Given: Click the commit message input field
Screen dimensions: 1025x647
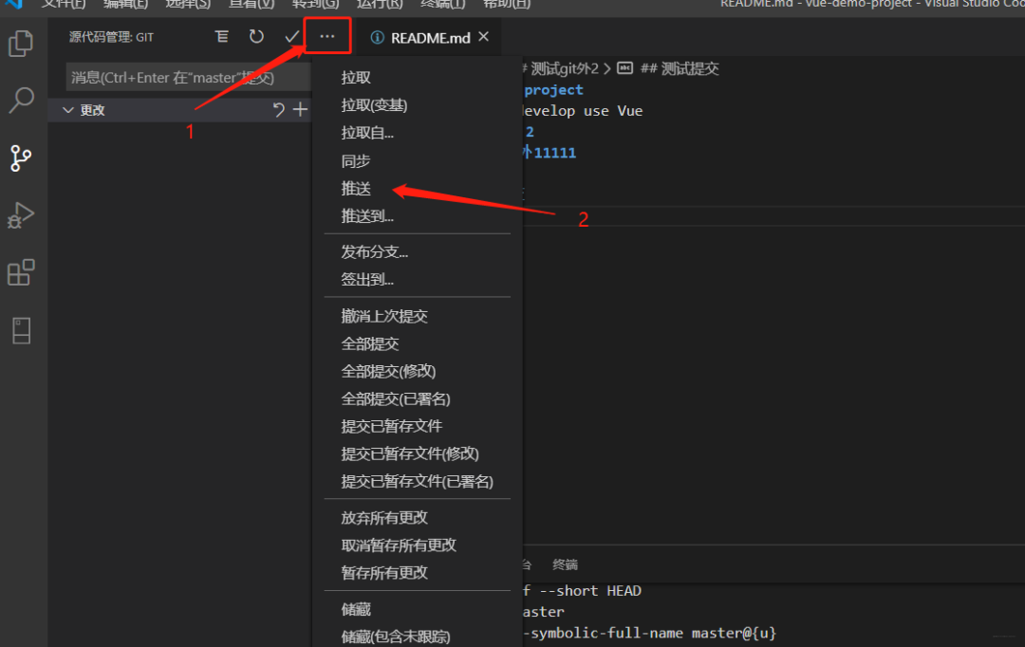Looking at the screenshot, I should (188, 77).
